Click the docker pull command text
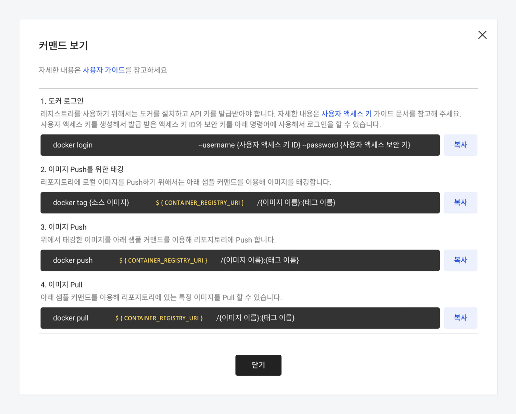 point(71,318)
